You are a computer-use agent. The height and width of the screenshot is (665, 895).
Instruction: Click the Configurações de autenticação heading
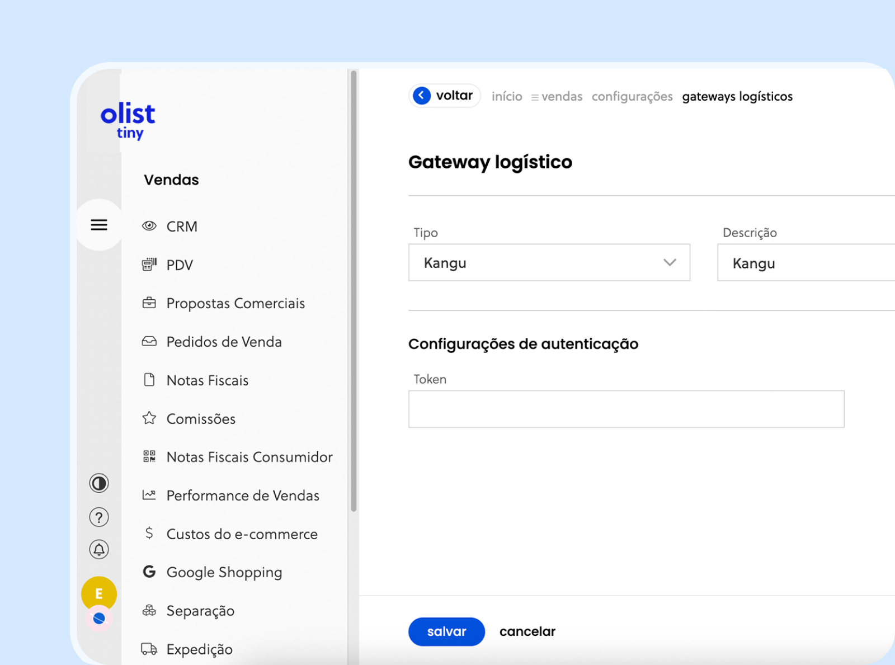click(x=524, y=344)
